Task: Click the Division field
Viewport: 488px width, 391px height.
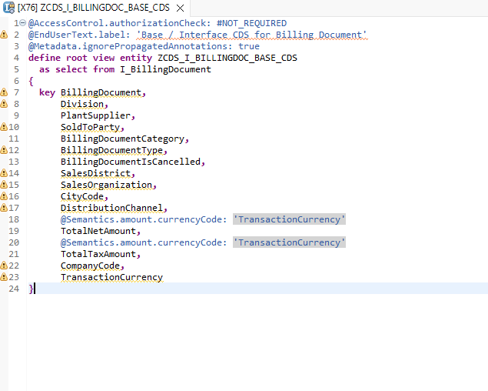Action: (x=82, y=104)
